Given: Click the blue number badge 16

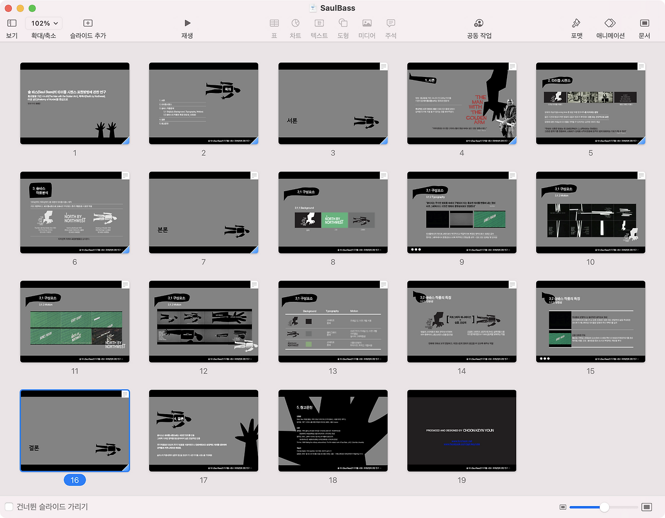Looking at the screenshot, I should tap(75, 480).
